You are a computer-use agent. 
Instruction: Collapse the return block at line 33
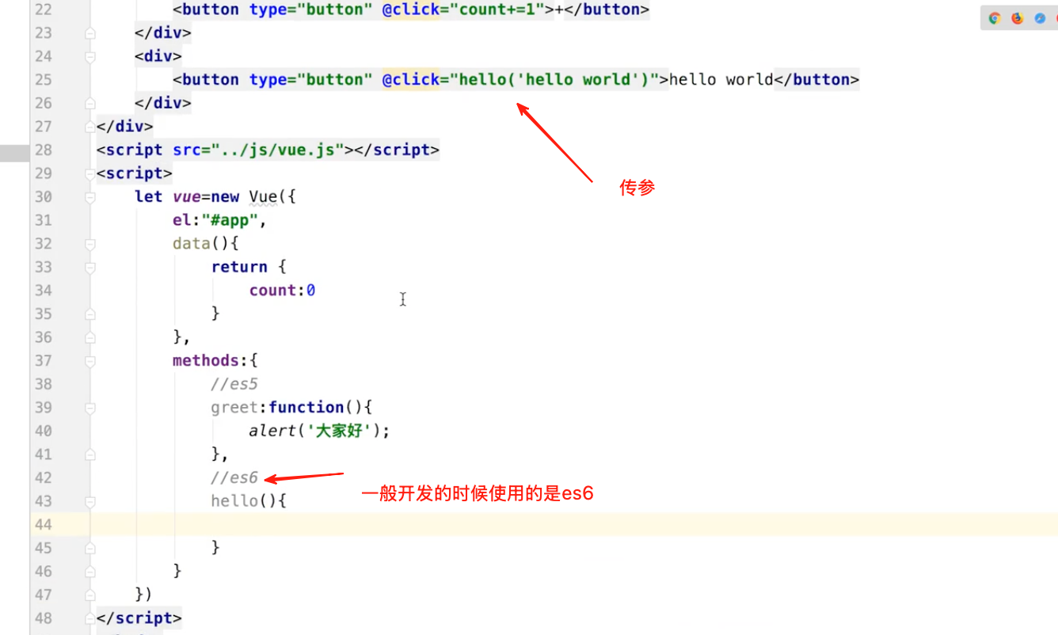pyautogui.click(x=89, y=267)
